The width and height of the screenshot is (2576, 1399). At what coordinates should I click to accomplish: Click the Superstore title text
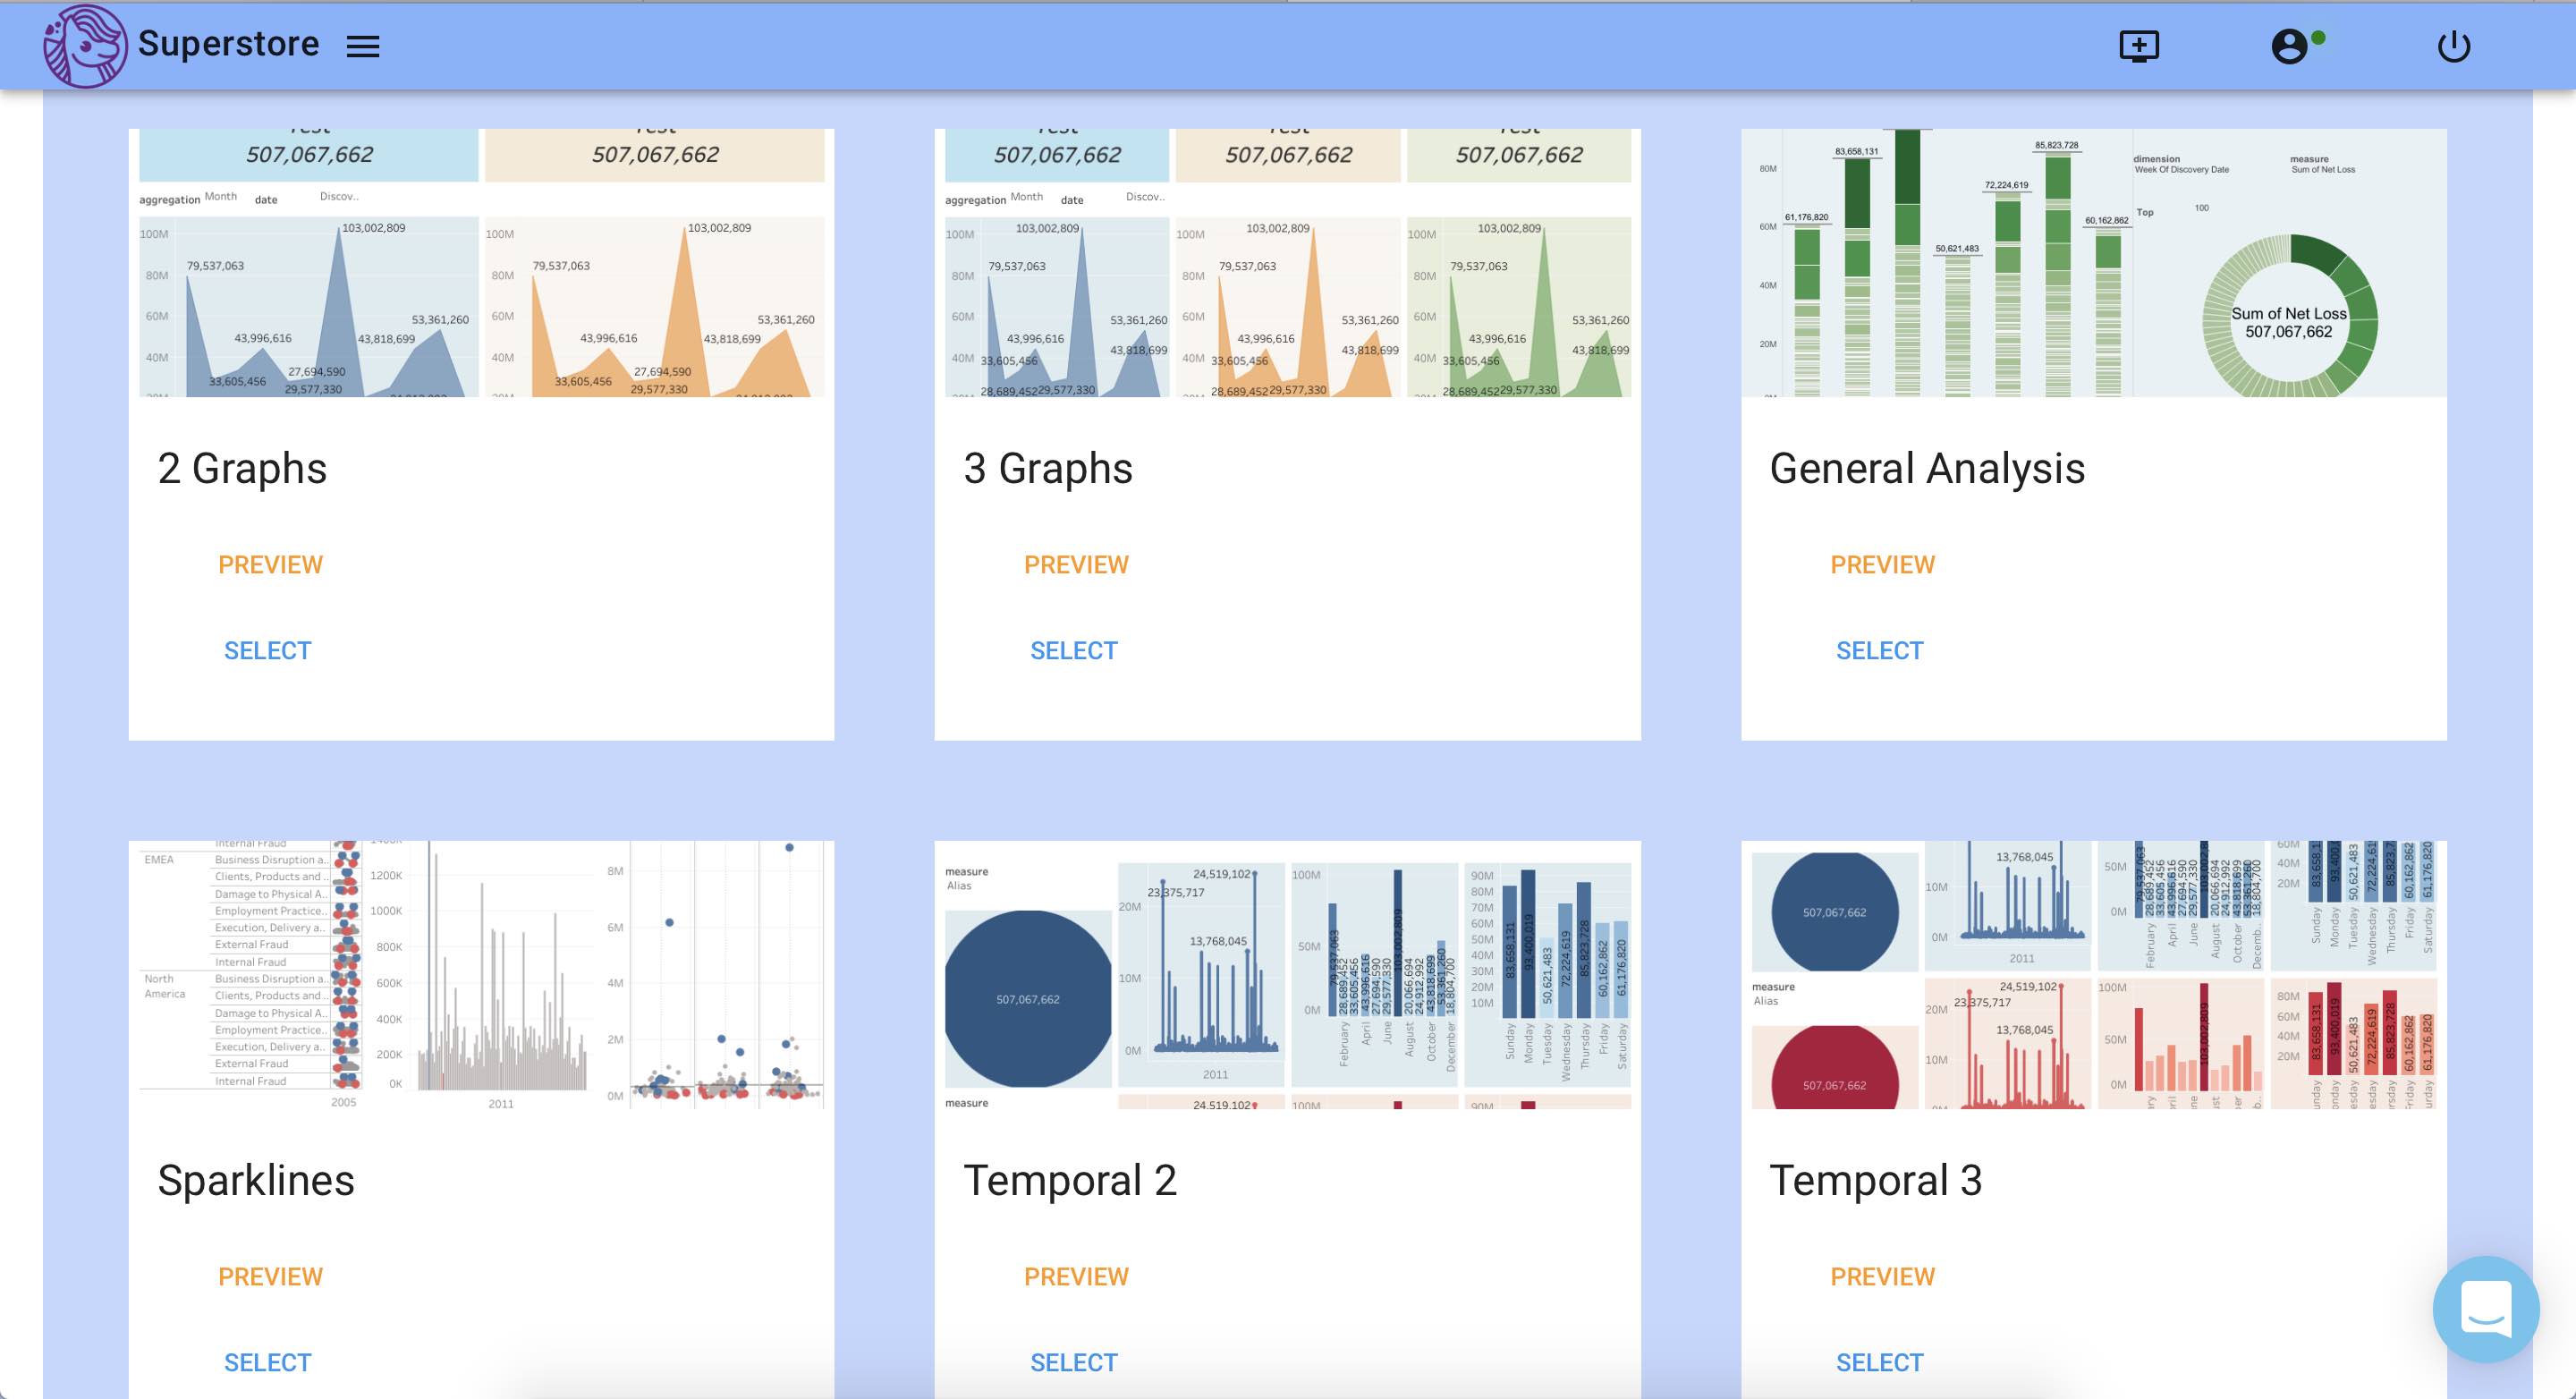pos(228,44)
